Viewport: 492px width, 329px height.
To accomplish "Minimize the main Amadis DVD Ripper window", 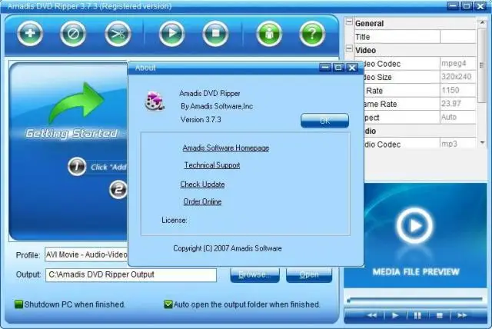I will pos(453,5).
